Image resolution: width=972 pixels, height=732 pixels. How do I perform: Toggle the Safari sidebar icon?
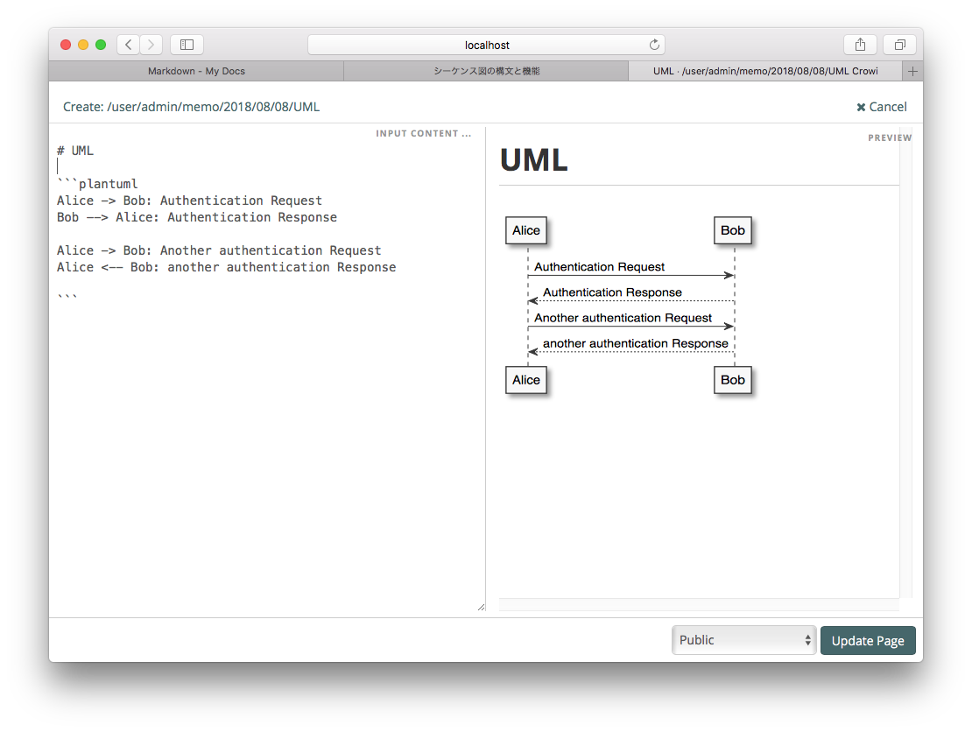click(x=187, y=45)
